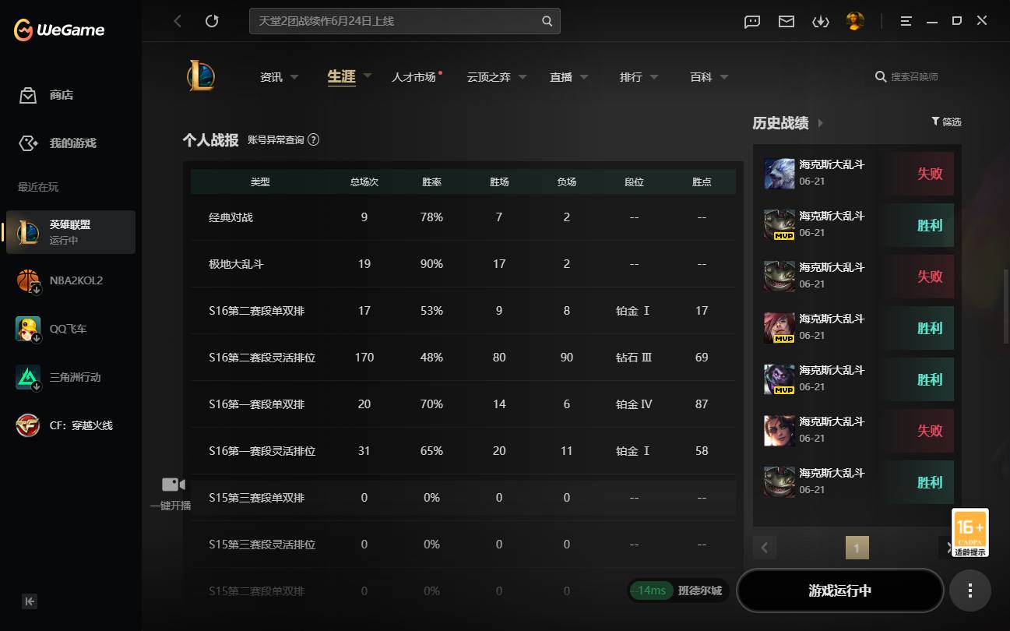Select 三角洲行动 in recent games
Screen dimensions: 1010x631
pos(71,377)
